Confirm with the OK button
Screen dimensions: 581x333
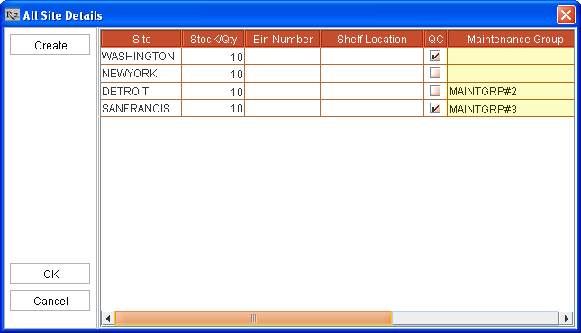pos(50,274)
